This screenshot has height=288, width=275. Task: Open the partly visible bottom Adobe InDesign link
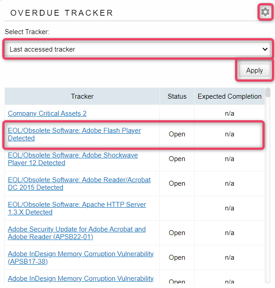coord(81,279)
